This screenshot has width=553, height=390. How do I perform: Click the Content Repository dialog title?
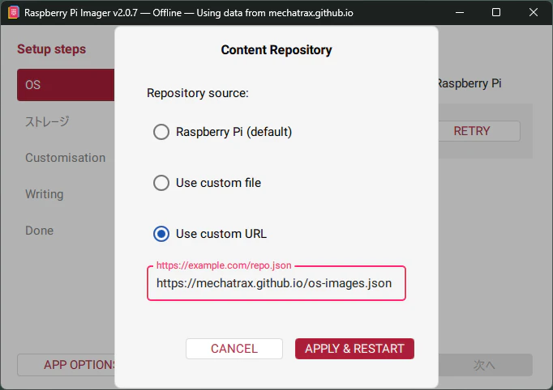pos(276,50)
